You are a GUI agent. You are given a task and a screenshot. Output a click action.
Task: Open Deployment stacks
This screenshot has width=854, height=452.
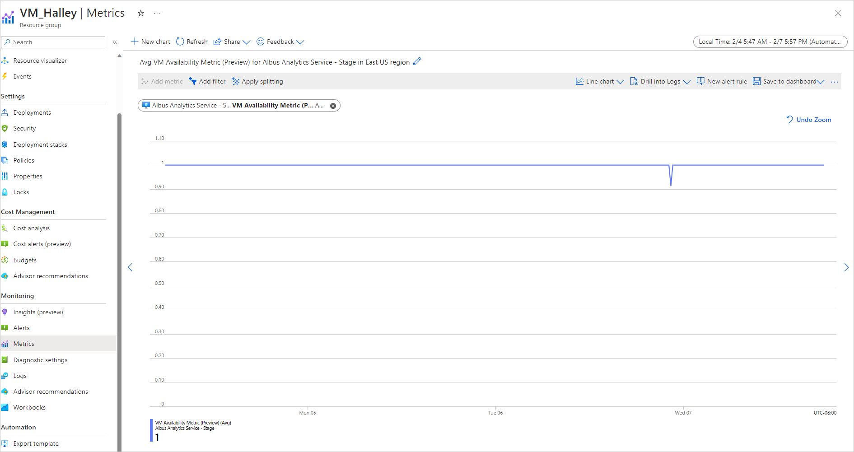40,144
